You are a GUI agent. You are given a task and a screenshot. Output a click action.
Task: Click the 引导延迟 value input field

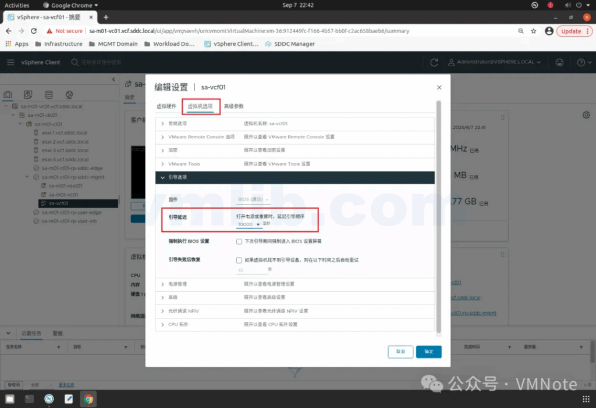coord(246,224)
